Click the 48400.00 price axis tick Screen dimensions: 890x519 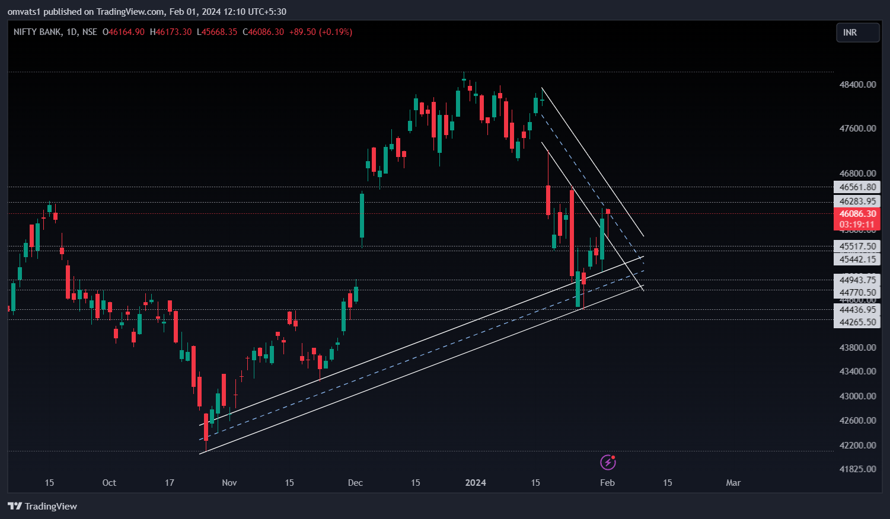pyautogui.click(x=857, y=85)
